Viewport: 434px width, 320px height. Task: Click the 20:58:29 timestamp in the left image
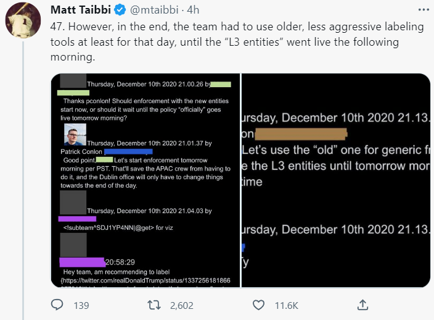[x=120, y=262]
